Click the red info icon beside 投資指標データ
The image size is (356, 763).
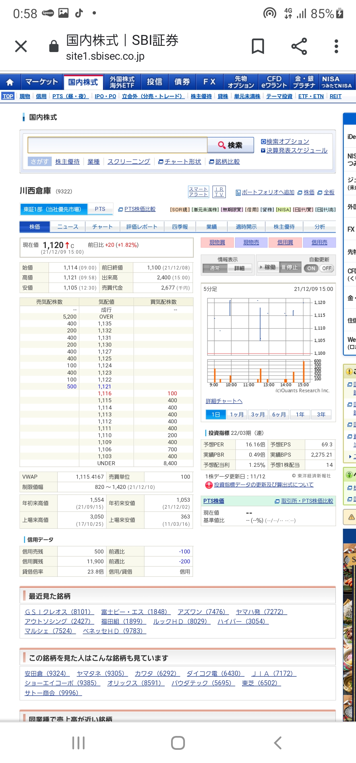pyautogui.click(x=209, y=485)
